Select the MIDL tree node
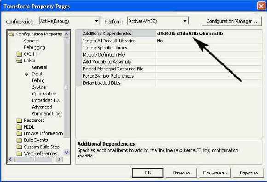Viewport: 267px width, 182px height. [x=29, y=127]
